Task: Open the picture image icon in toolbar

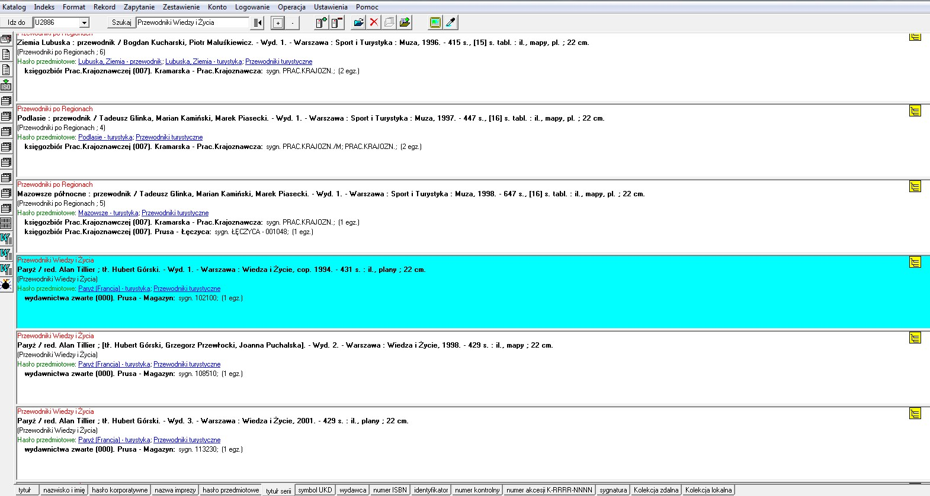Action: point(435,22)
